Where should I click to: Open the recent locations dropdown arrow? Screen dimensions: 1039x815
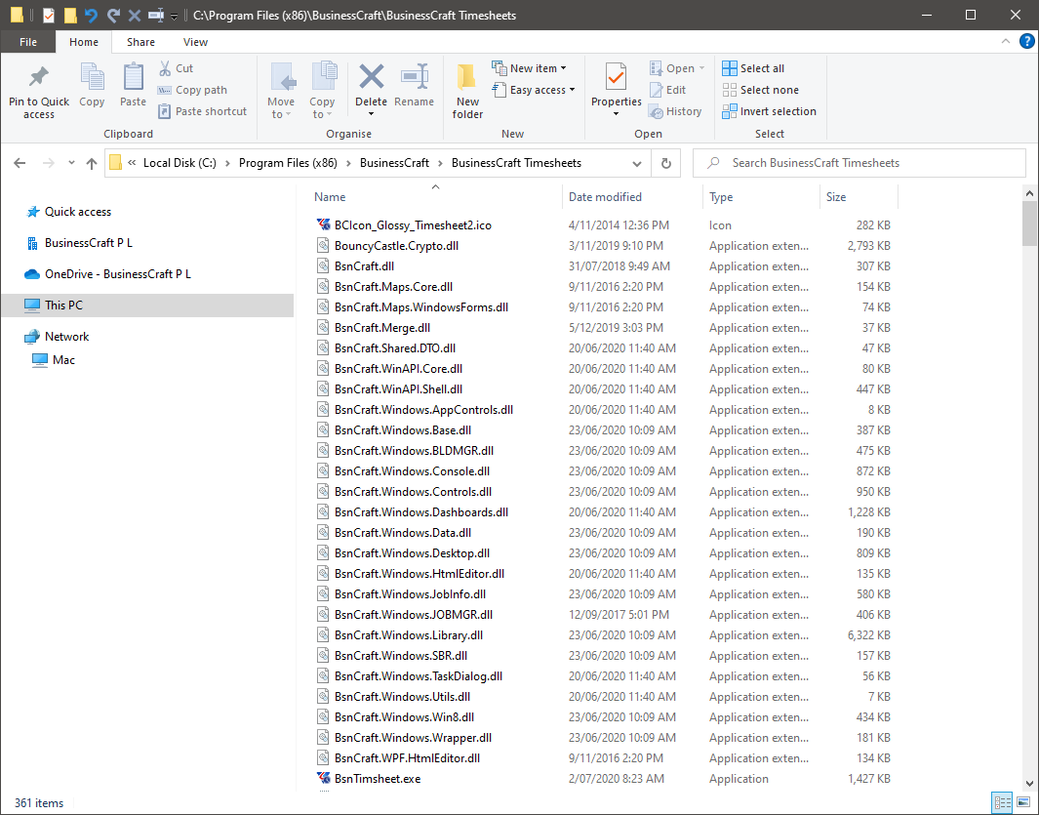click(71, 163)
